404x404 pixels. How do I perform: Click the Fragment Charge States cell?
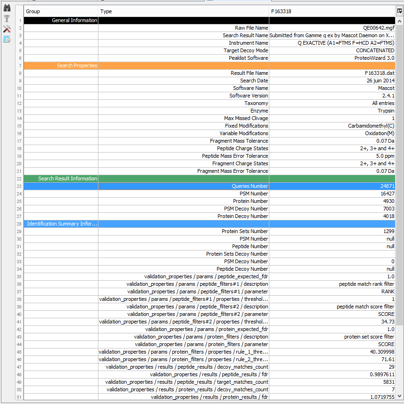(184, 163)
